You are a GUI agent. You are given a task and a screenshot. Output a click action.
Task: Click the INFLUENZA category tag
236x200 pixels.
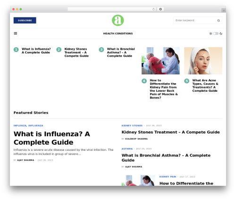click(36, 126)
